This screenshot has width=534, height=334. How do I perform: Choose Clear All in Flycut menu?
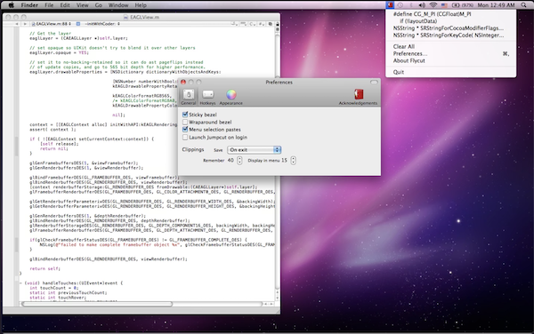[x=450, y=46]
